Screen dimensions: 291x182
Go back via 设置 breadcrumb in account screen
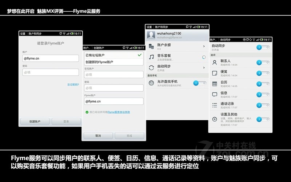point(149,27)
